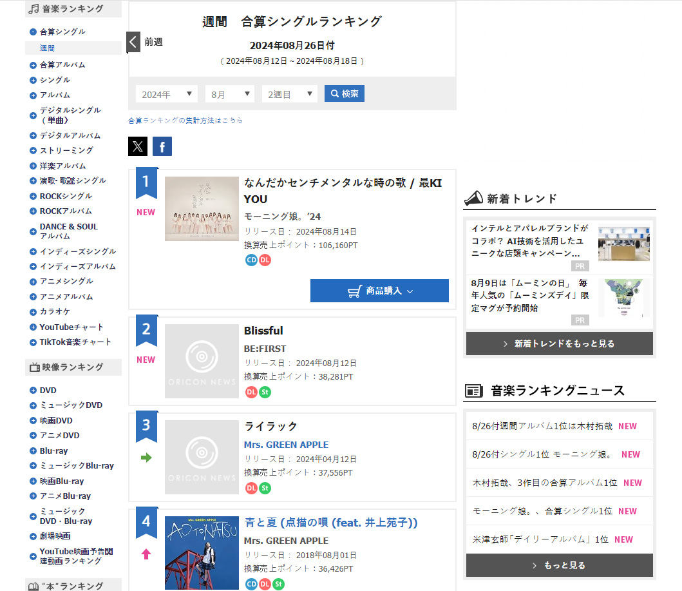Click Intel campaign article thumbnail
This screenshot has width=682, height=591.
[623, 243]
